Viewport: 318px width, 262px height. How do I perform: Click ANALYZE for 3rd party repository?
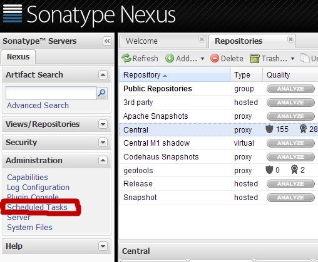click(x=290, y=103)
